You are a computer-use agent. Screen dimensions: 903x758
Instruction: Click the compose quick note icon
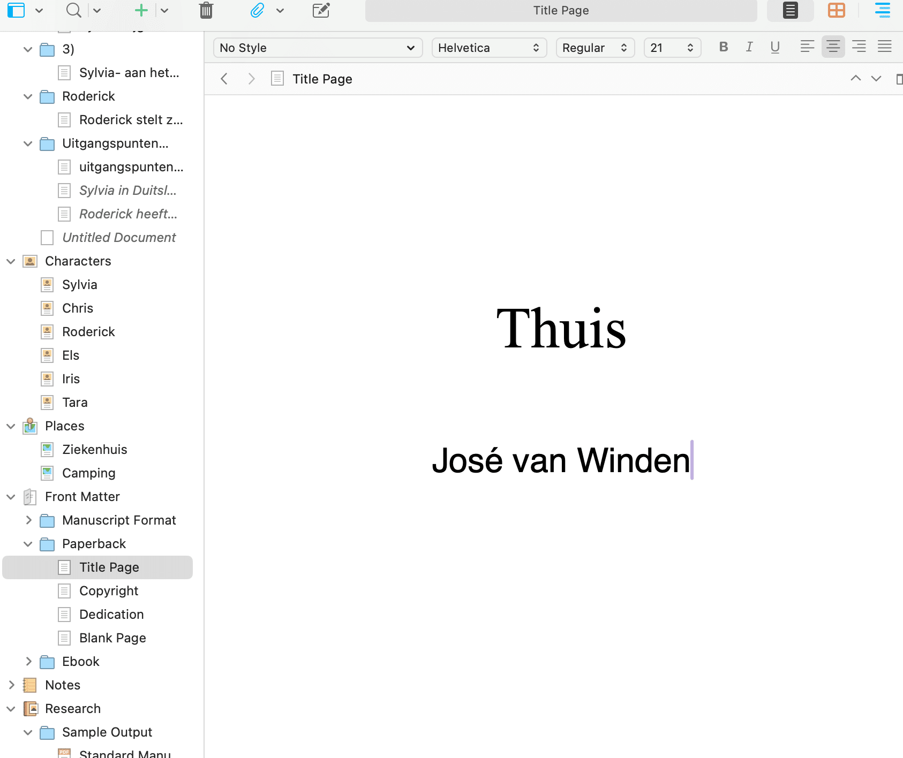[x=321, y=10]
